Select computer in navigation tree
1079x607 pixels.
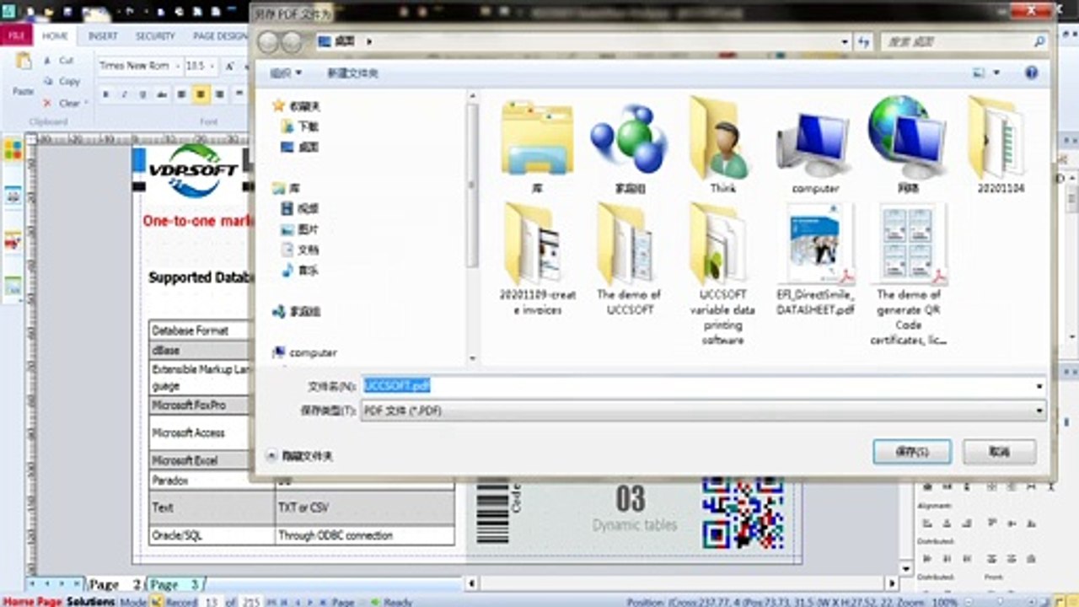[x=304, y=352]
